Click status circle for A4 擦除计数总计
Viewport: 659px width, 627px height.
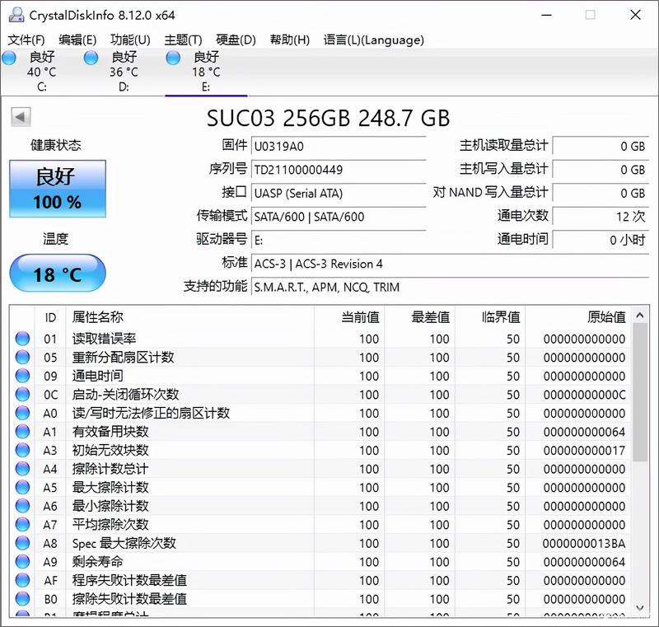[x=22, y=469]
